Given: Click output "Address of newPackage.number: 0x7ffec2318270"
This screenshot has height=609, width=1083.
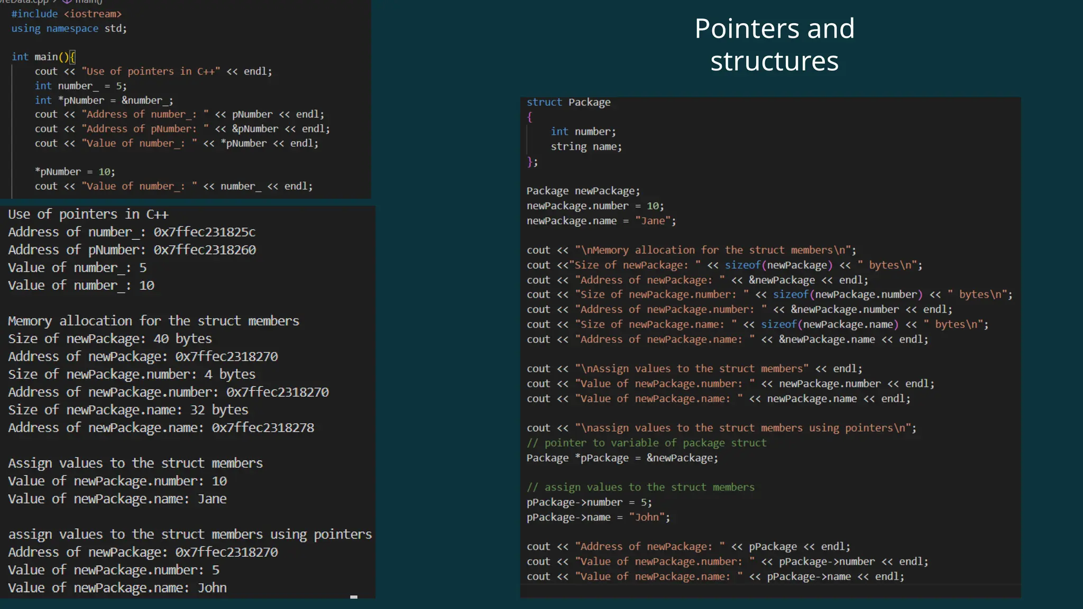Looking at the screenshot, I should [169, 392].
